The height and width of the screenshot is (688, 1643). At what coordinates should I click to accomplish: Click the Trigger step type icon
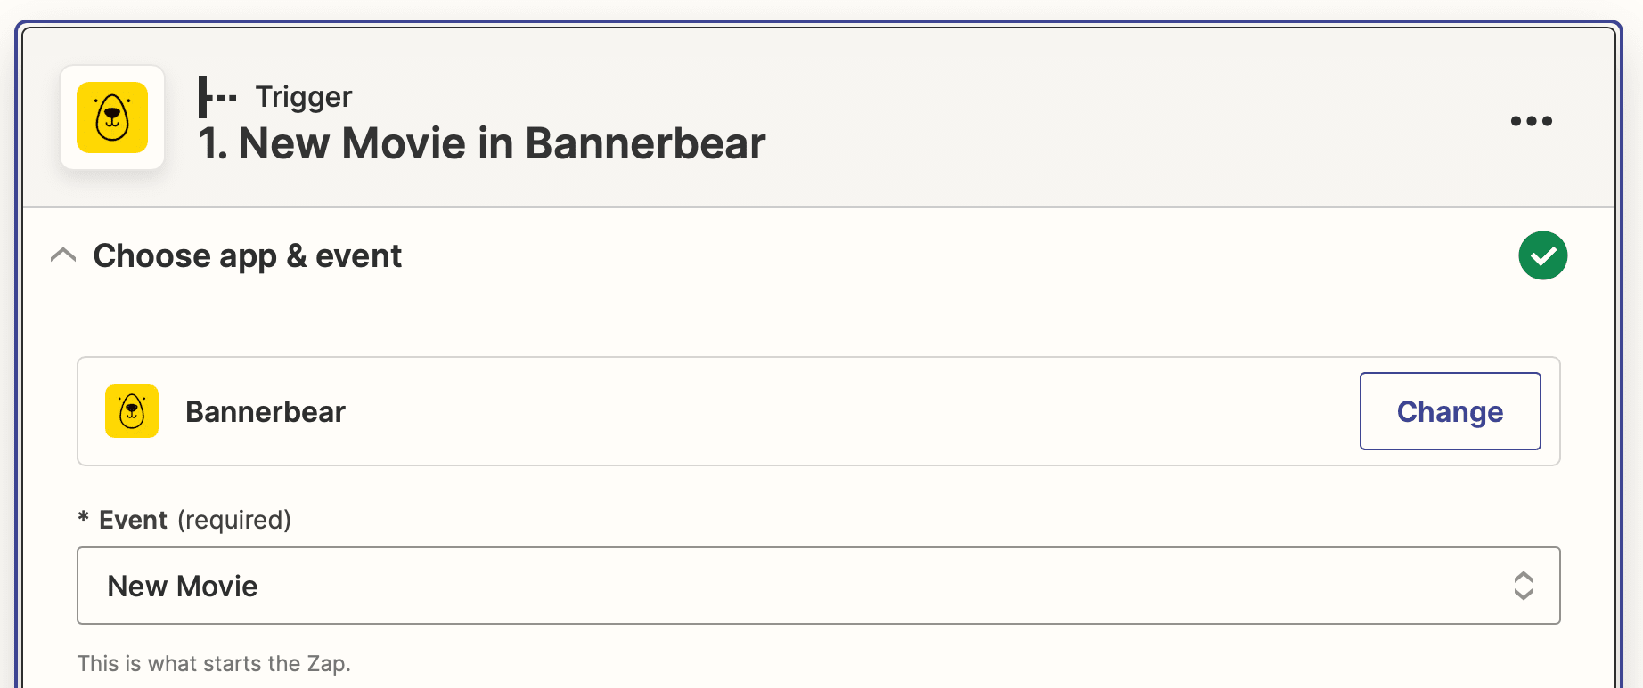tap(217, 97)
